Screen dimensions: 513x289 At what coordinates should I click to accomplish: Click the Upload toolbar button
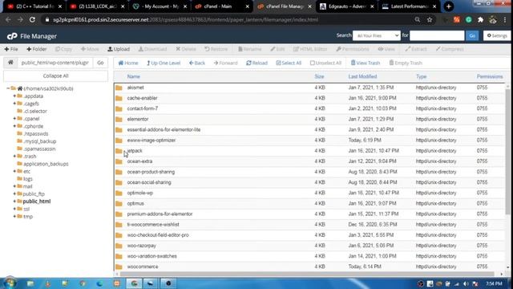[x=119, y=49]
